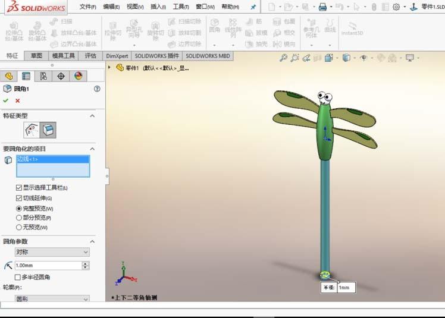Collapse the 特征类型 section
The image size is (445, 318).
click(x=92, y=116)
